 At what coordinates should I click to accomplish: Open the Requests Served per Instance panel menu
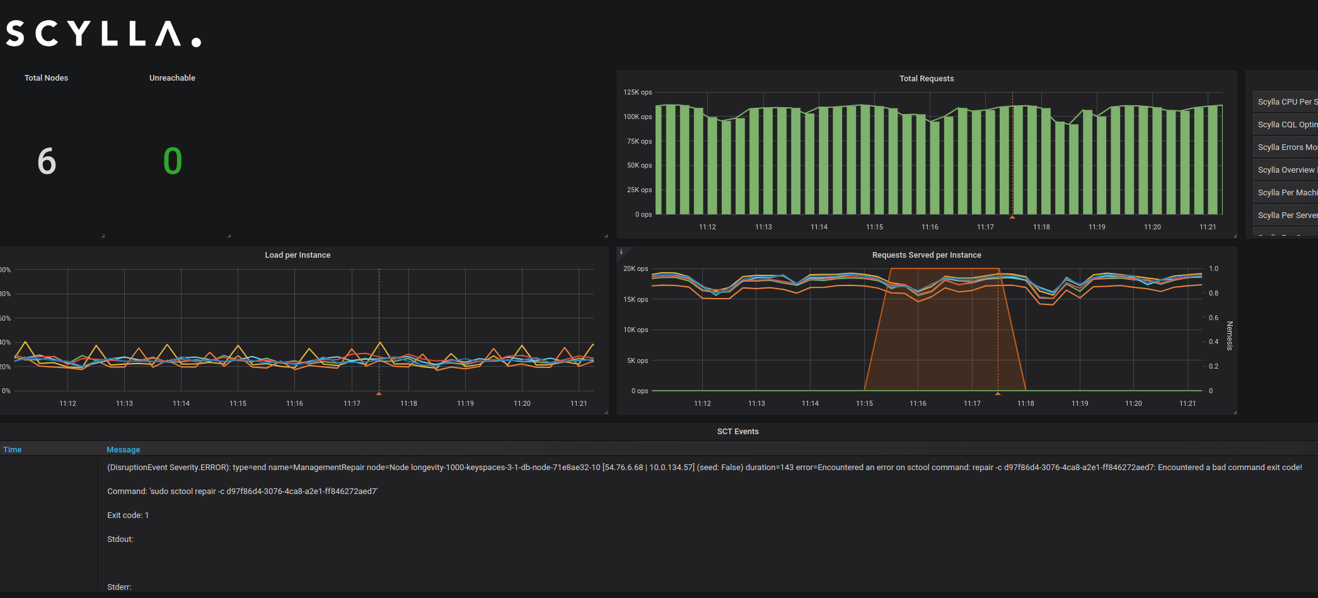[927, 255]
